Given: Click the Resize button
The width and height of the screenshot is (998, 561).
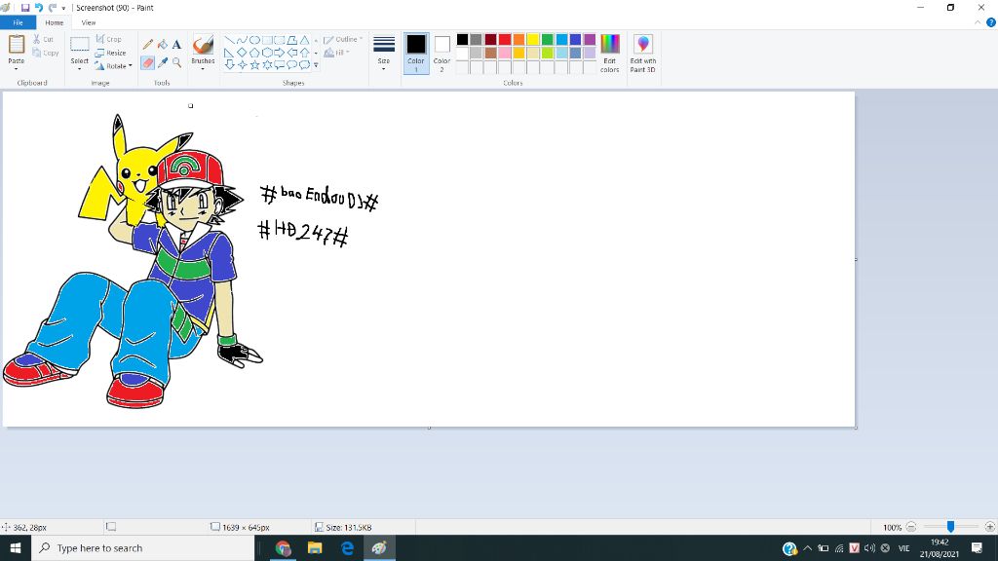Looking at the screenshot, I should tap(111, 53).
